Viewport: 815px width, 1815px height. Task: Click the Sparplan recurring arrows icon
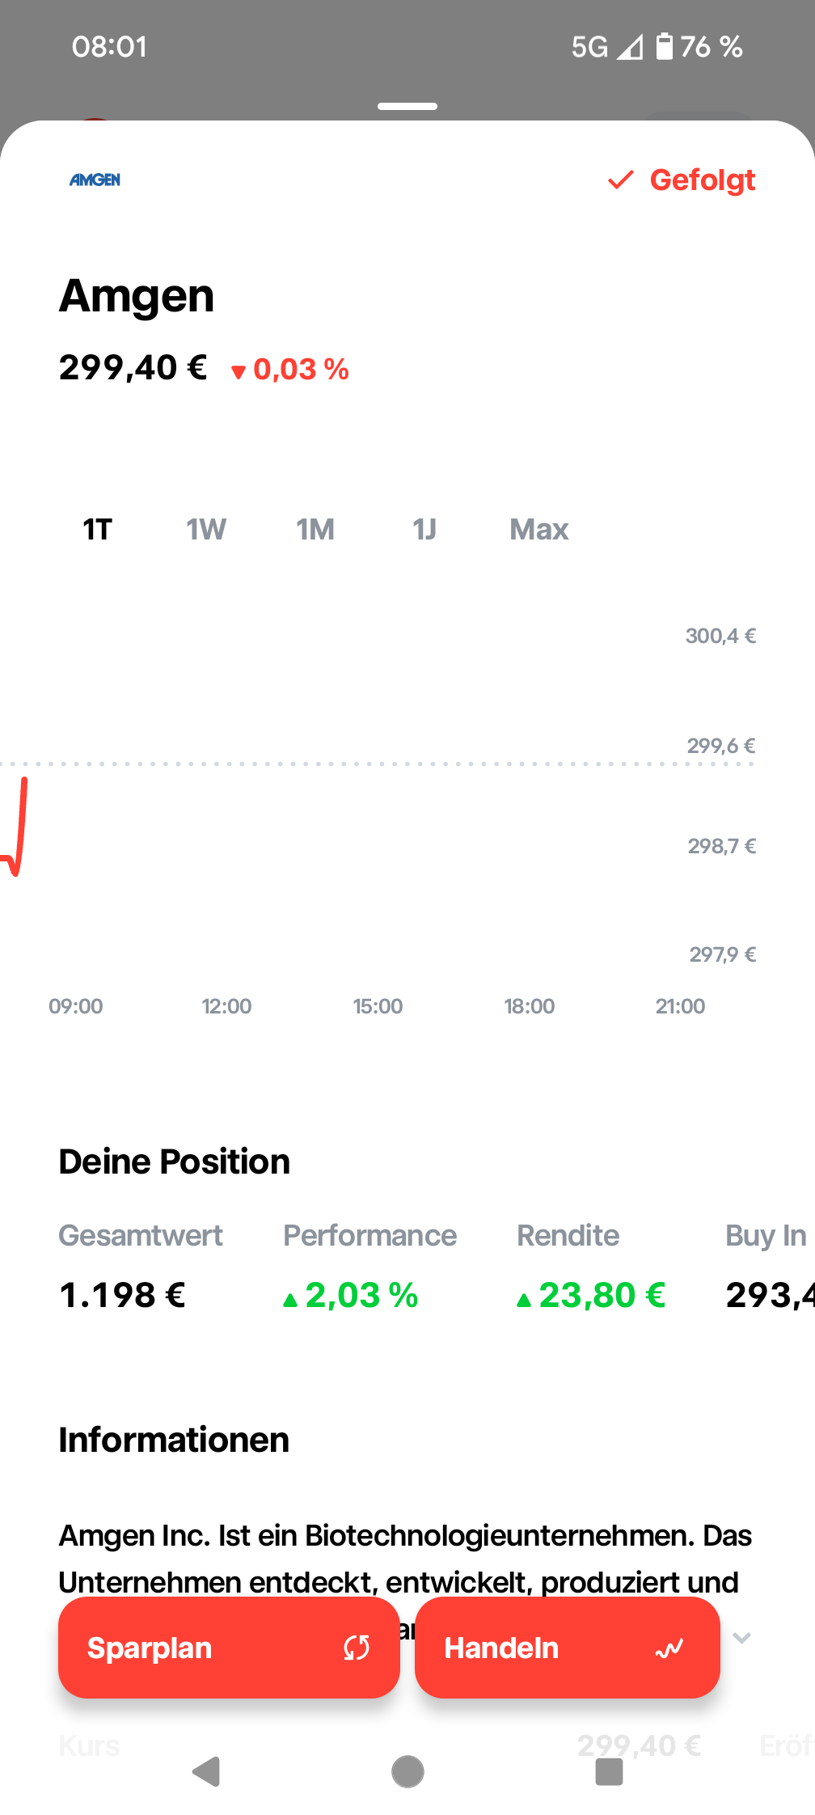point(357,1648)
